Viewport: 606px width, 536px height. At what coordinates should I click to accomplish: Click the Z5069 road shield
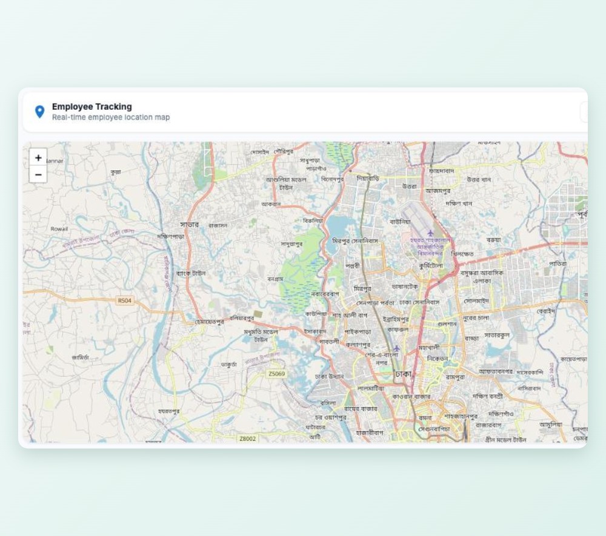point(277,374)
